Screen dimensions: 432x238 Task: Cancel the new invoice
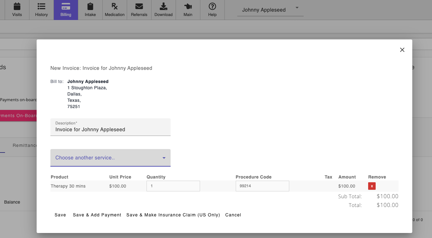click(233, 215)
